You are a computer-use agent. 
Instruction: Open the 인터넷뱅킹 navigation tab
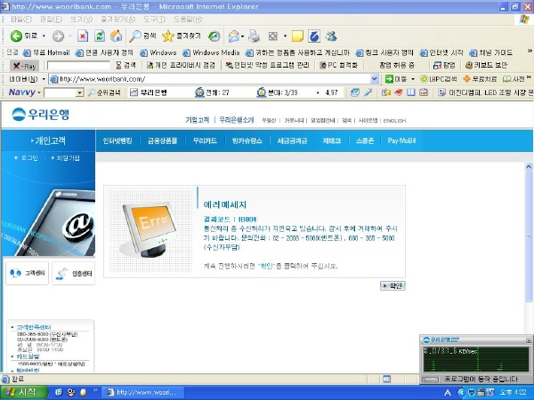(x=117, y=140)
